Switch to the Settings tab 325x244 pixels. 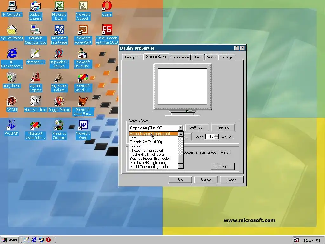coord(226,57)
